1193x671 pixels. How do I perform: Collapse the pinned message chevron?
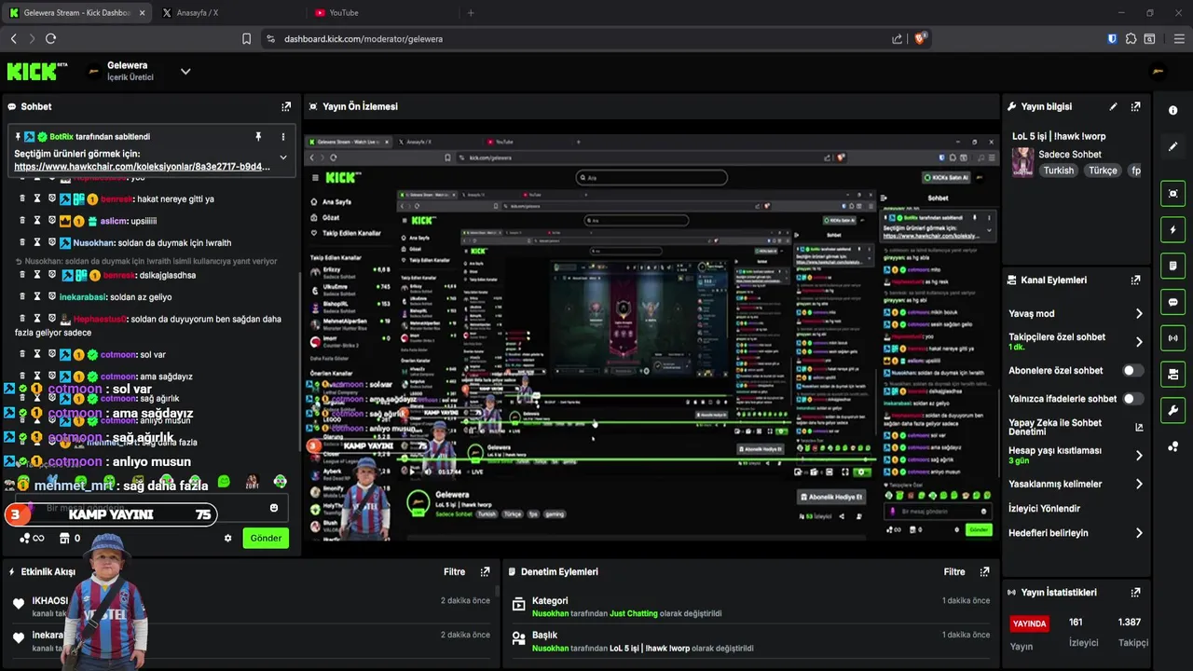point(283,157)
